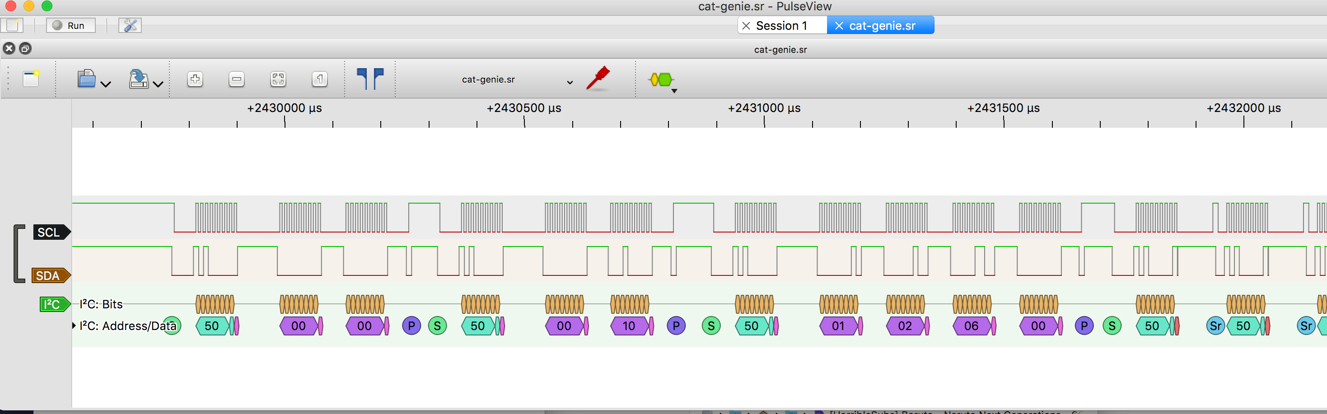Screen dimensions: 1327x414
Task: Create new view using toolbar window icon
Action: tap(31, 79)
